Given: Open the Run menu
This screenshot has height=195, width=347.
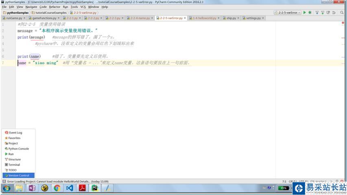Looking at the screenshot, I should tap(65, 7).
